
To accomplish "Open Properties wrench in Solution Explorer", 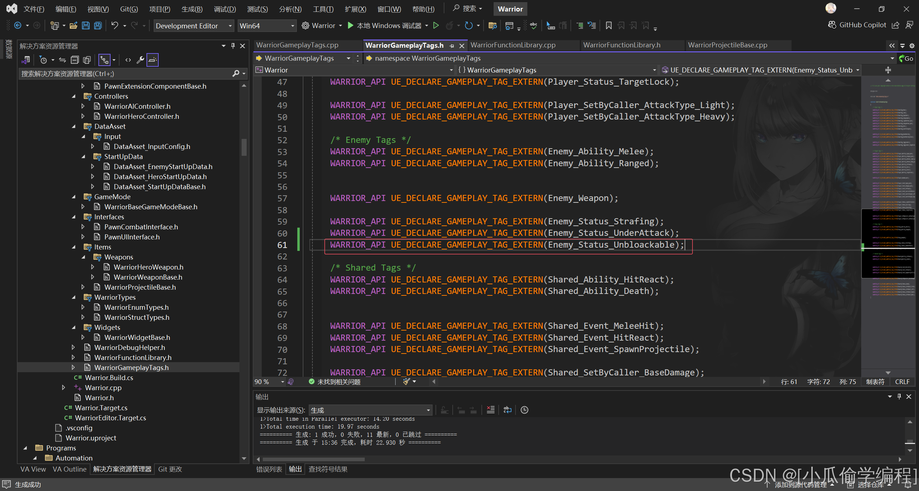I will [140, 60].
